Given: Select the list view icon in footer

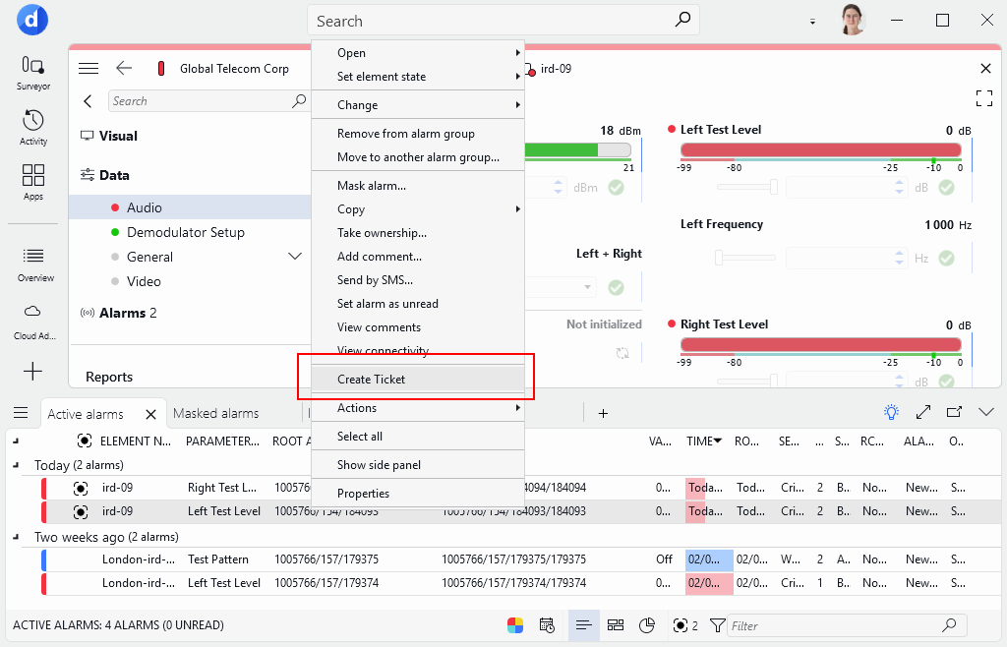Looking at the screenshot, I should tap(583, 625).
